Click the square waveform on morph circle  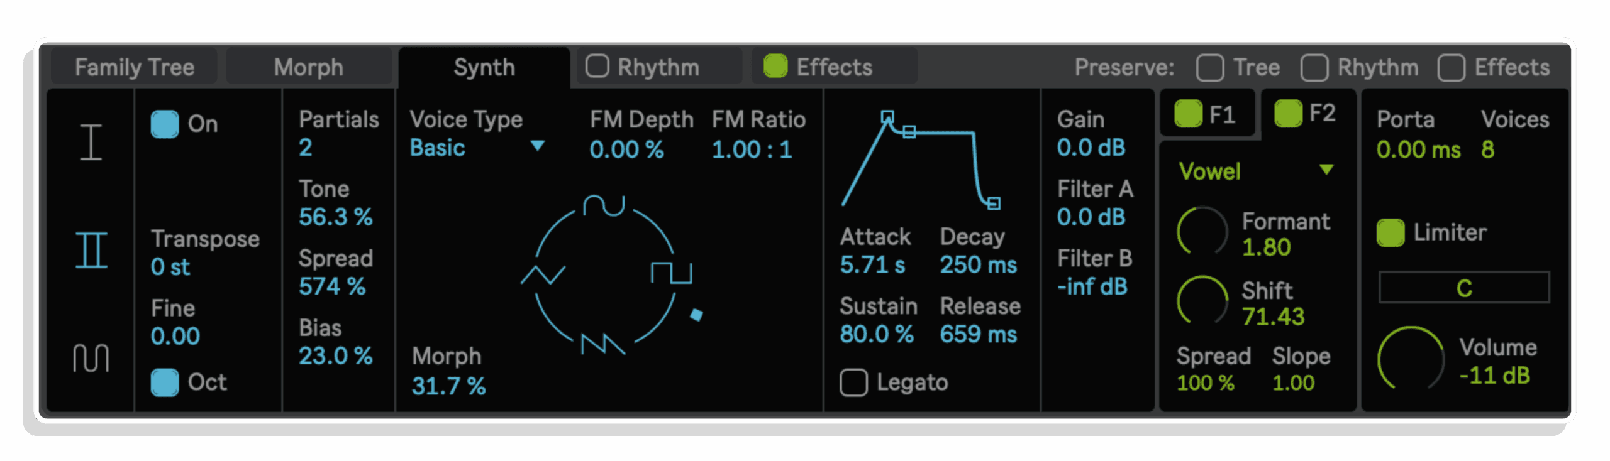[x=671, y=273]
